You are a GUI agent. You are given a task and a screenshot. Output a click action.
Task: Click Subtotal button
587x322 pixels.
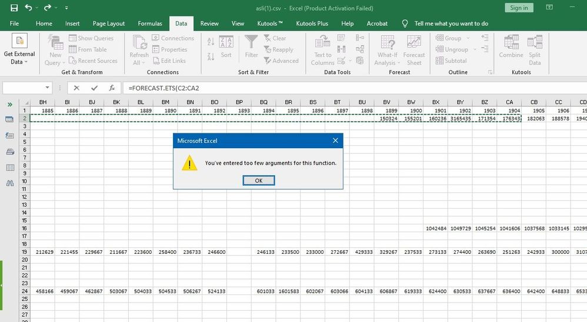(x=451, y=61)
